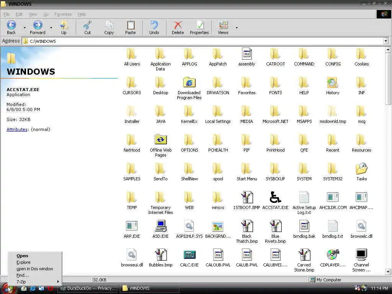Select the ASPI2HLP.SYS file icon
The image size is (392, 294).
click(189, 226)
